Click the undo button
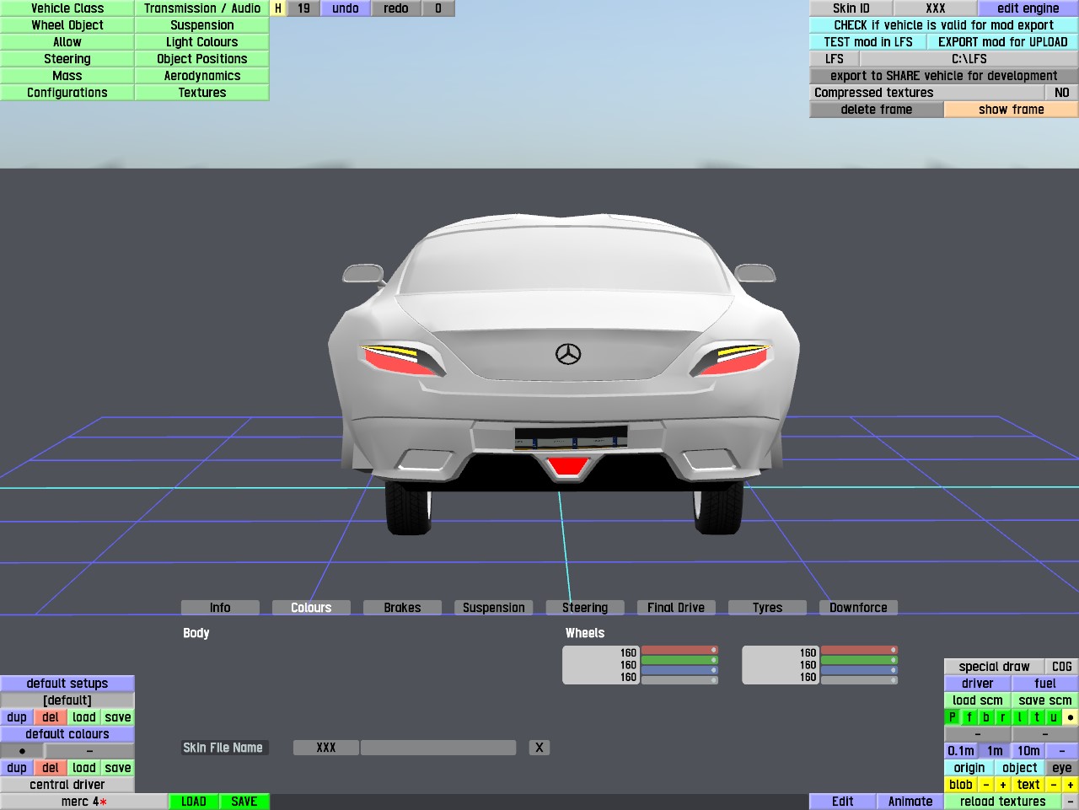1079x810 pixels. [346, 8]
